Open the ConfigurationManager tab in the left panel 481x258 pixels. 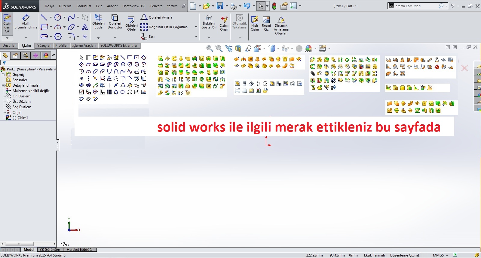coord(26,55)
